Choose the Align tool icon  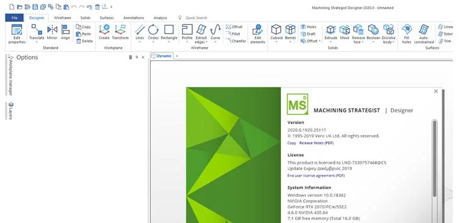coord(65,29)
